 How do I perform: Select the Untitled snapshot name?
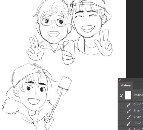point(138,95)
